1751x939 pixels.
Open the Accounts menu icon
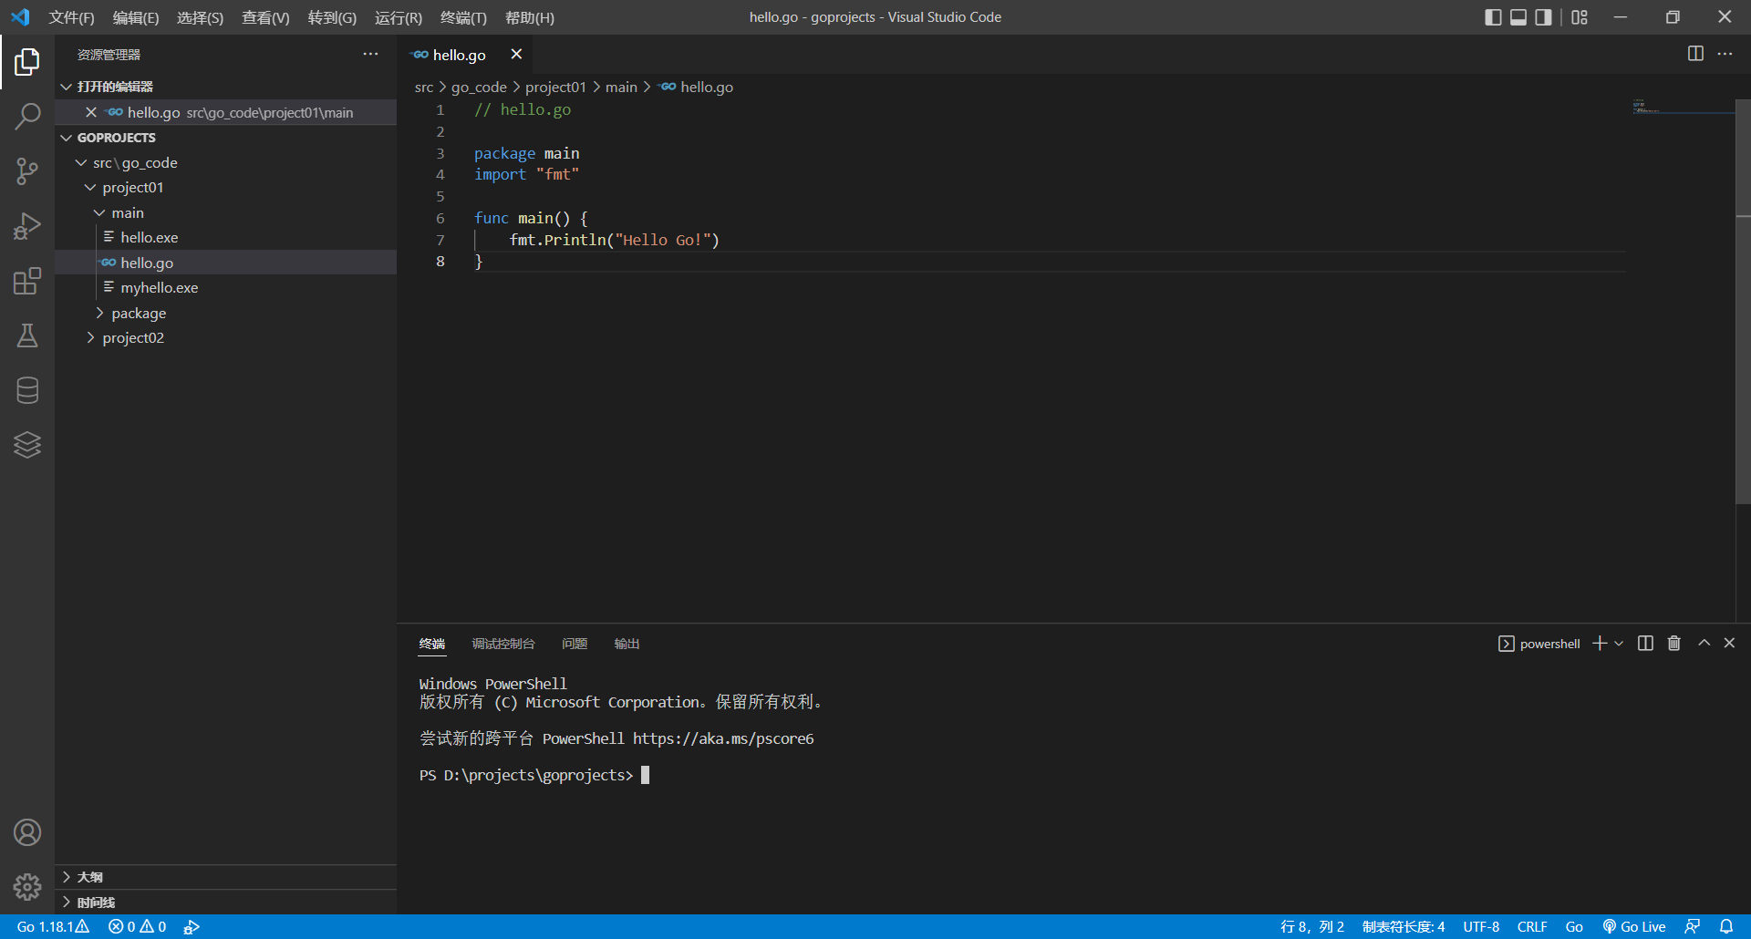(x=27, y=832)
